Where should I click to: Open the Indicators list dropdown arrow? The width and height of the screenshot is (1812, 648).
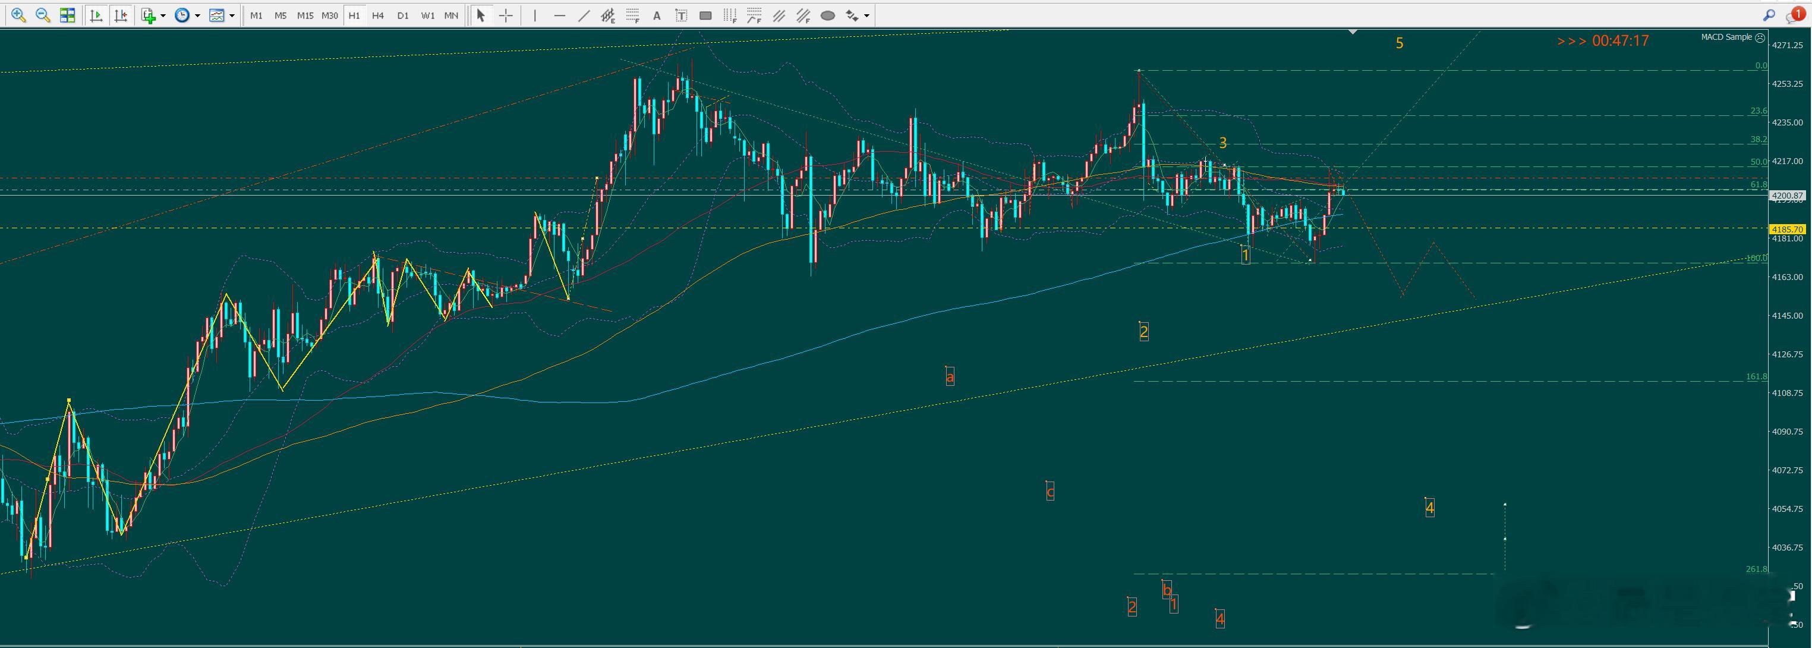tap(163, 15)
